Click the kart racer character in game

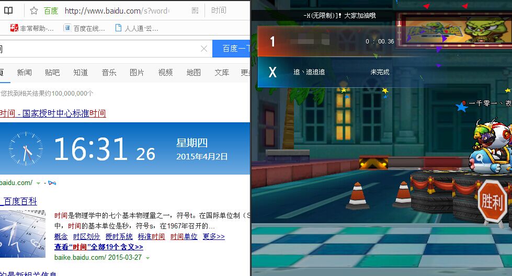[491, 147]
